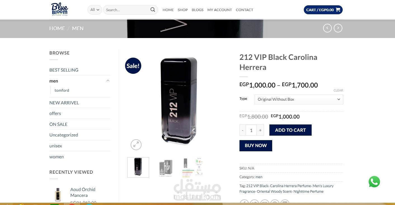The image size is (395, 205).
Task: Open the Type selection dropdown
Action: pos(299,99)
